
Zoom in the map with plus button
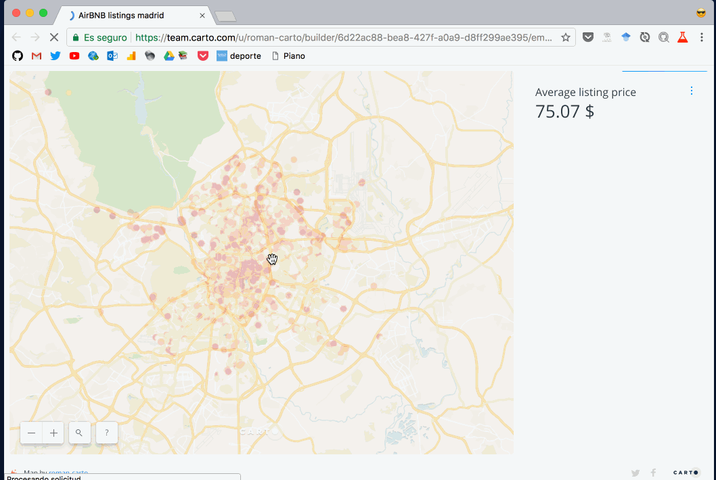click(x=53, y=433)
